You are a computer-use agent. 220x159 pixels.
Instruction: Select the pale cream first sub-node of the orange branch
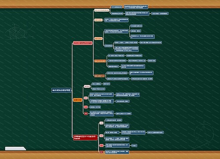(x=87, y=87)
